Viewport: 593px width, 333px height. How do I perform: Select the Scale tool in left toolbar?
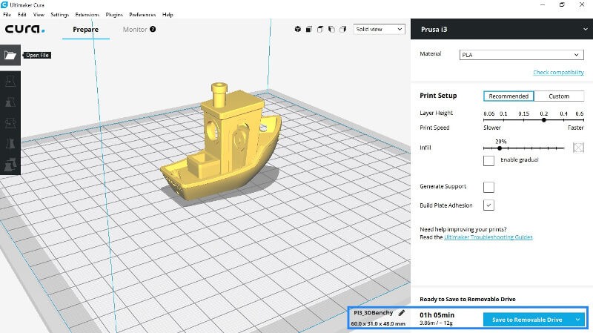pyautogui.click(x=10, y=102)
